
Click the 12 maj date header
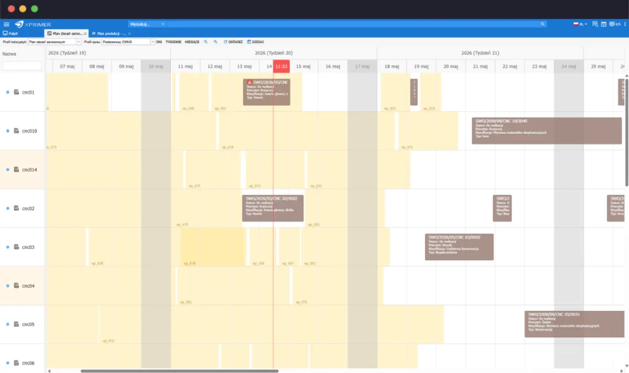tap(214, 66)
